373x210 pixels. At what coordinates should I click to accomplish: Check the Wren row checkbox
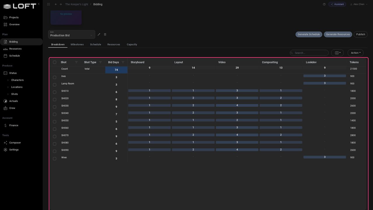click(x=54, y=159)
